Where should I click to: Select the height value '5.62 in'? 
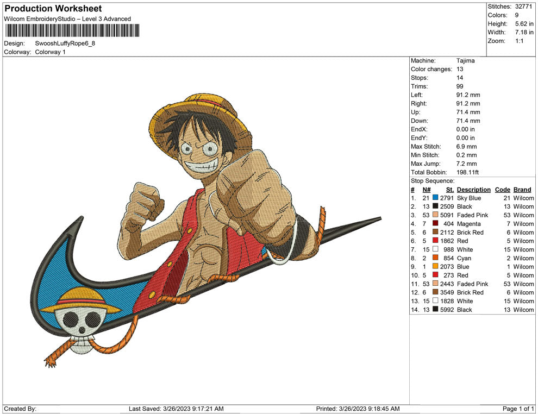(524, 24)
